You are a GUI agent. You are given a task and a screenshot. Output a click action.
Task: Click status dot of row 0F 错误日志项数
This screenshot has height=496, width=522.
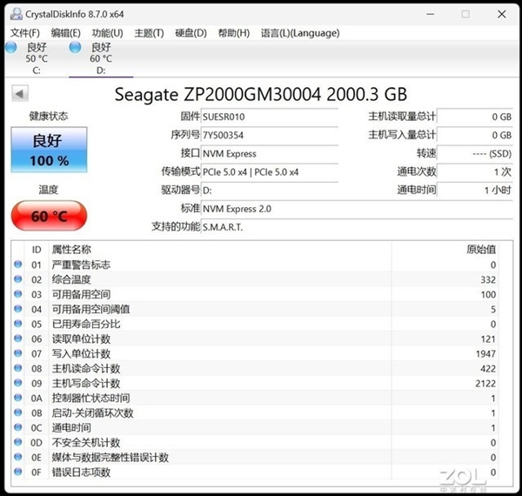pyautogui.click(x=18, y=472)
